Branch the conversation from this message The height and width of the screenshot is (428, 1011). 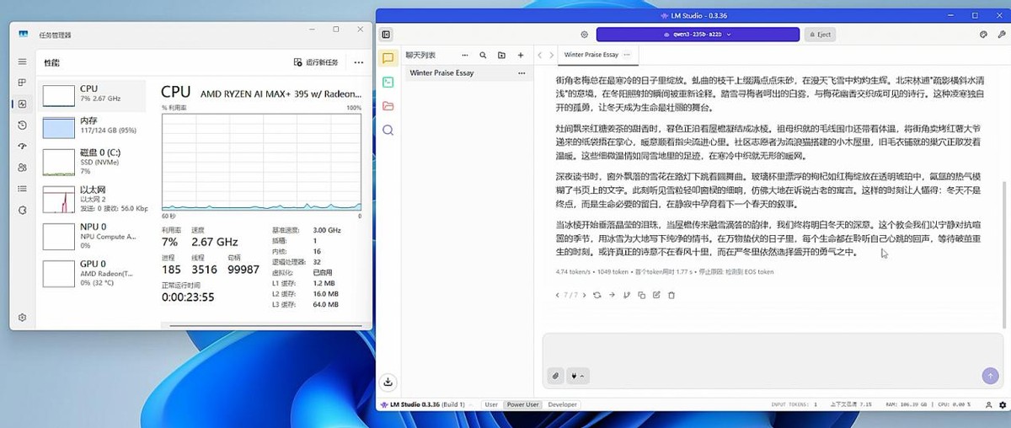627,295
